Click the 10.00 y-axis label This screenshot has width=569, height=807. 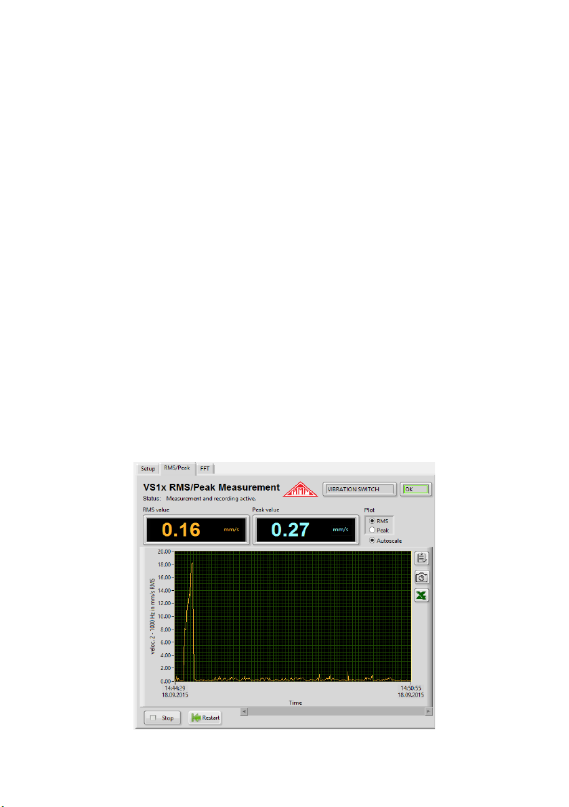[164, 617]
